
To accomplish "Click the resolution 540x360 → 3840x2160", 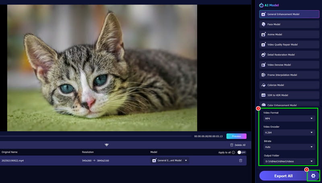I will coord(95,160).
